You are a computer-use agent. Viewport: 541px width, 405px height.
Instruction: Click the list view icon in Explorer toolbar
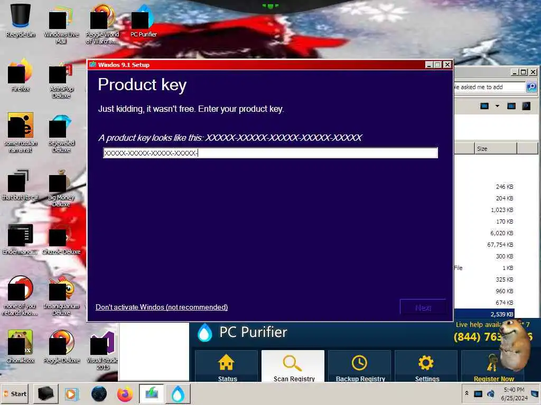click(484, 105)
